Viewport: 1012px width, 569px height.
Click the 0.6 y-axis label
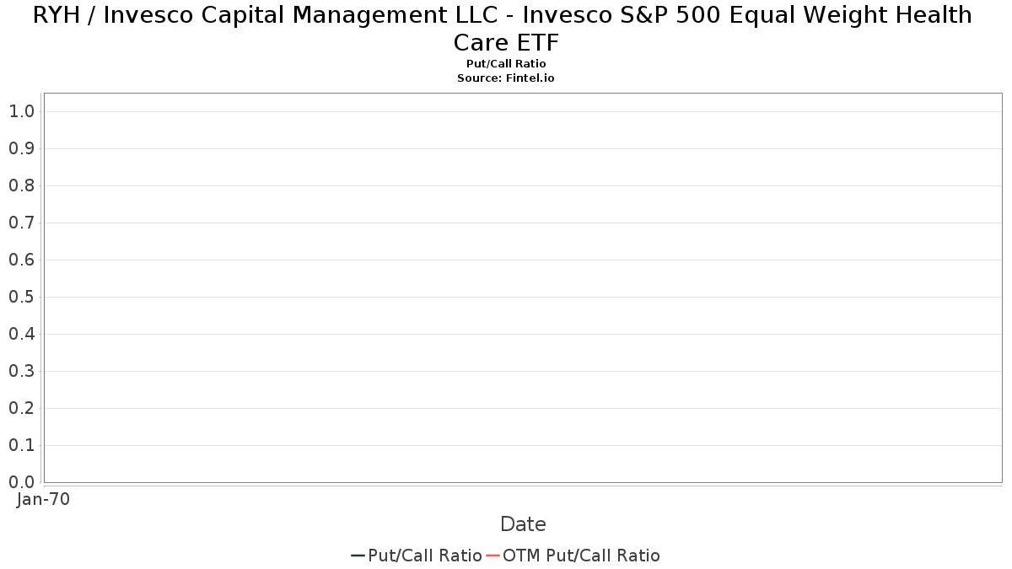(x=21, y=260)
